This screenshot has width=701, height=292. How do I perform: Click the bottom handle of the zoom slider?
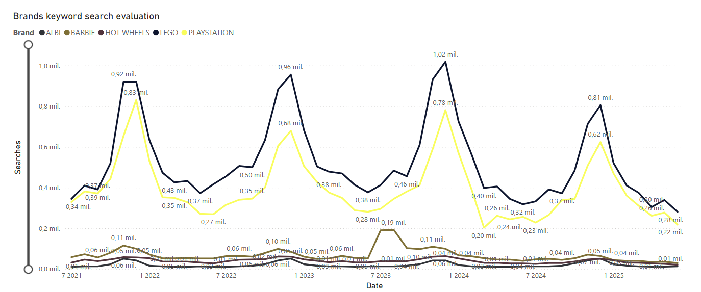29,269
